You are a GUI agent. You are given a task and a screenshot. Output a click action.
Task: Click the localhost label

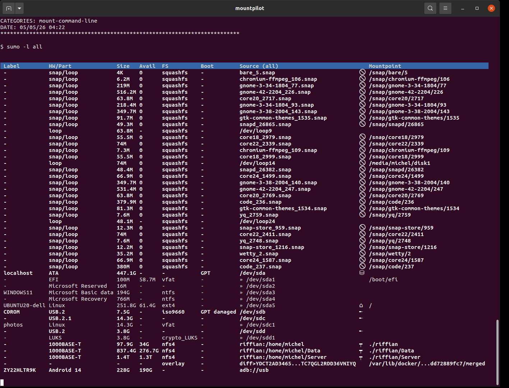coord(18,273)
